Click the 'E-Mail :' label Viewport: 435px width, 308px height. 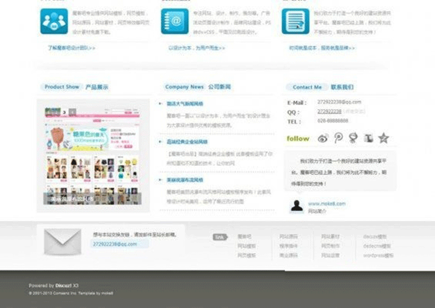297,103
